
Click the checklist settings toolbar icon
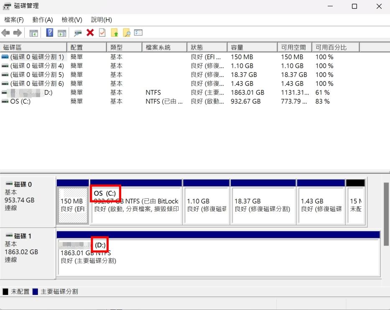click(x=138, y=33)
